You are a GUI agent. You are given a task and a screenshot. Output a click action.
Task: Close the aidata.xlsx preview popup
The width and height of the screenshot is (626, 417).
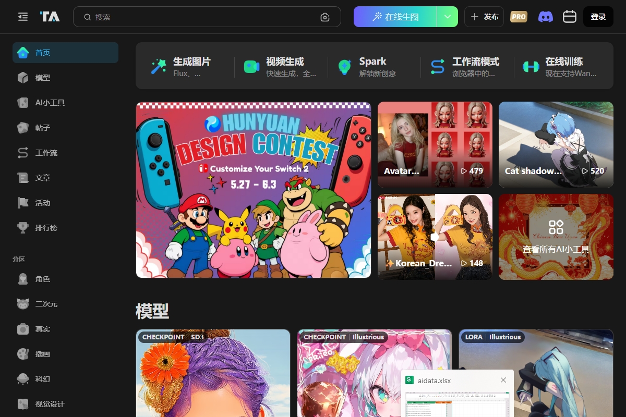point(503,380)
